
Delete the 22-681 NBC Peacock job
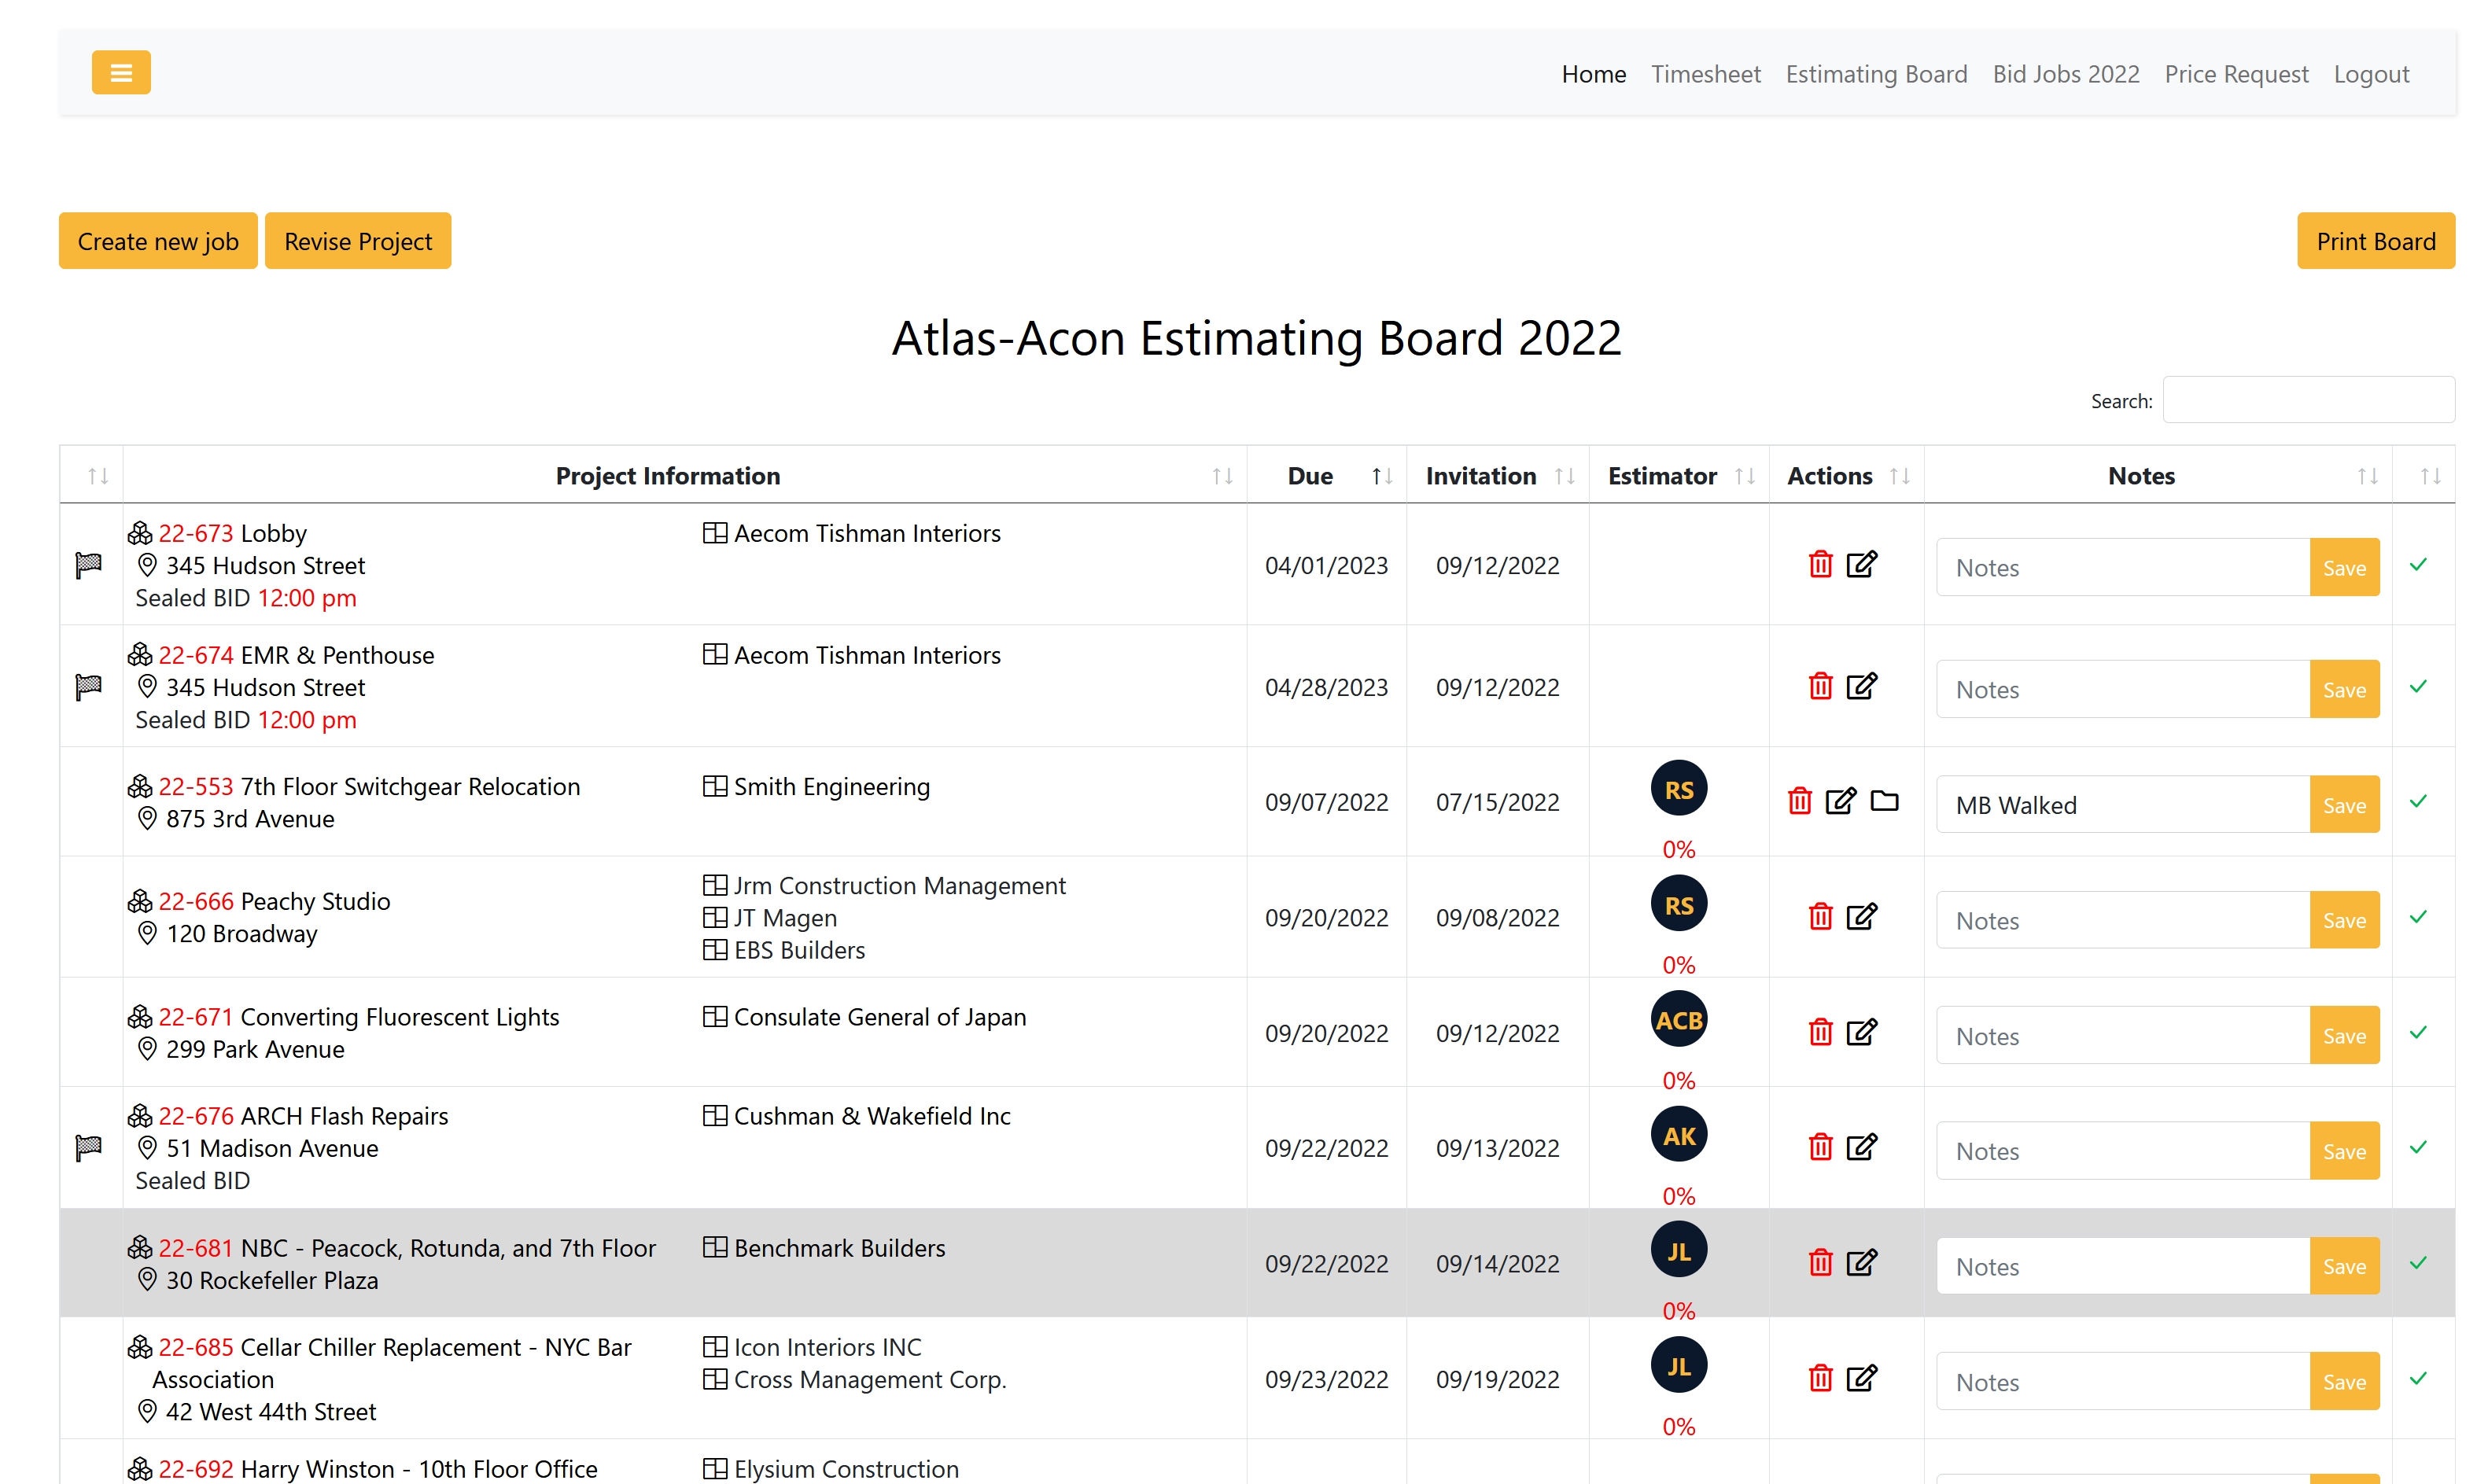(x=1820, y=1263)
